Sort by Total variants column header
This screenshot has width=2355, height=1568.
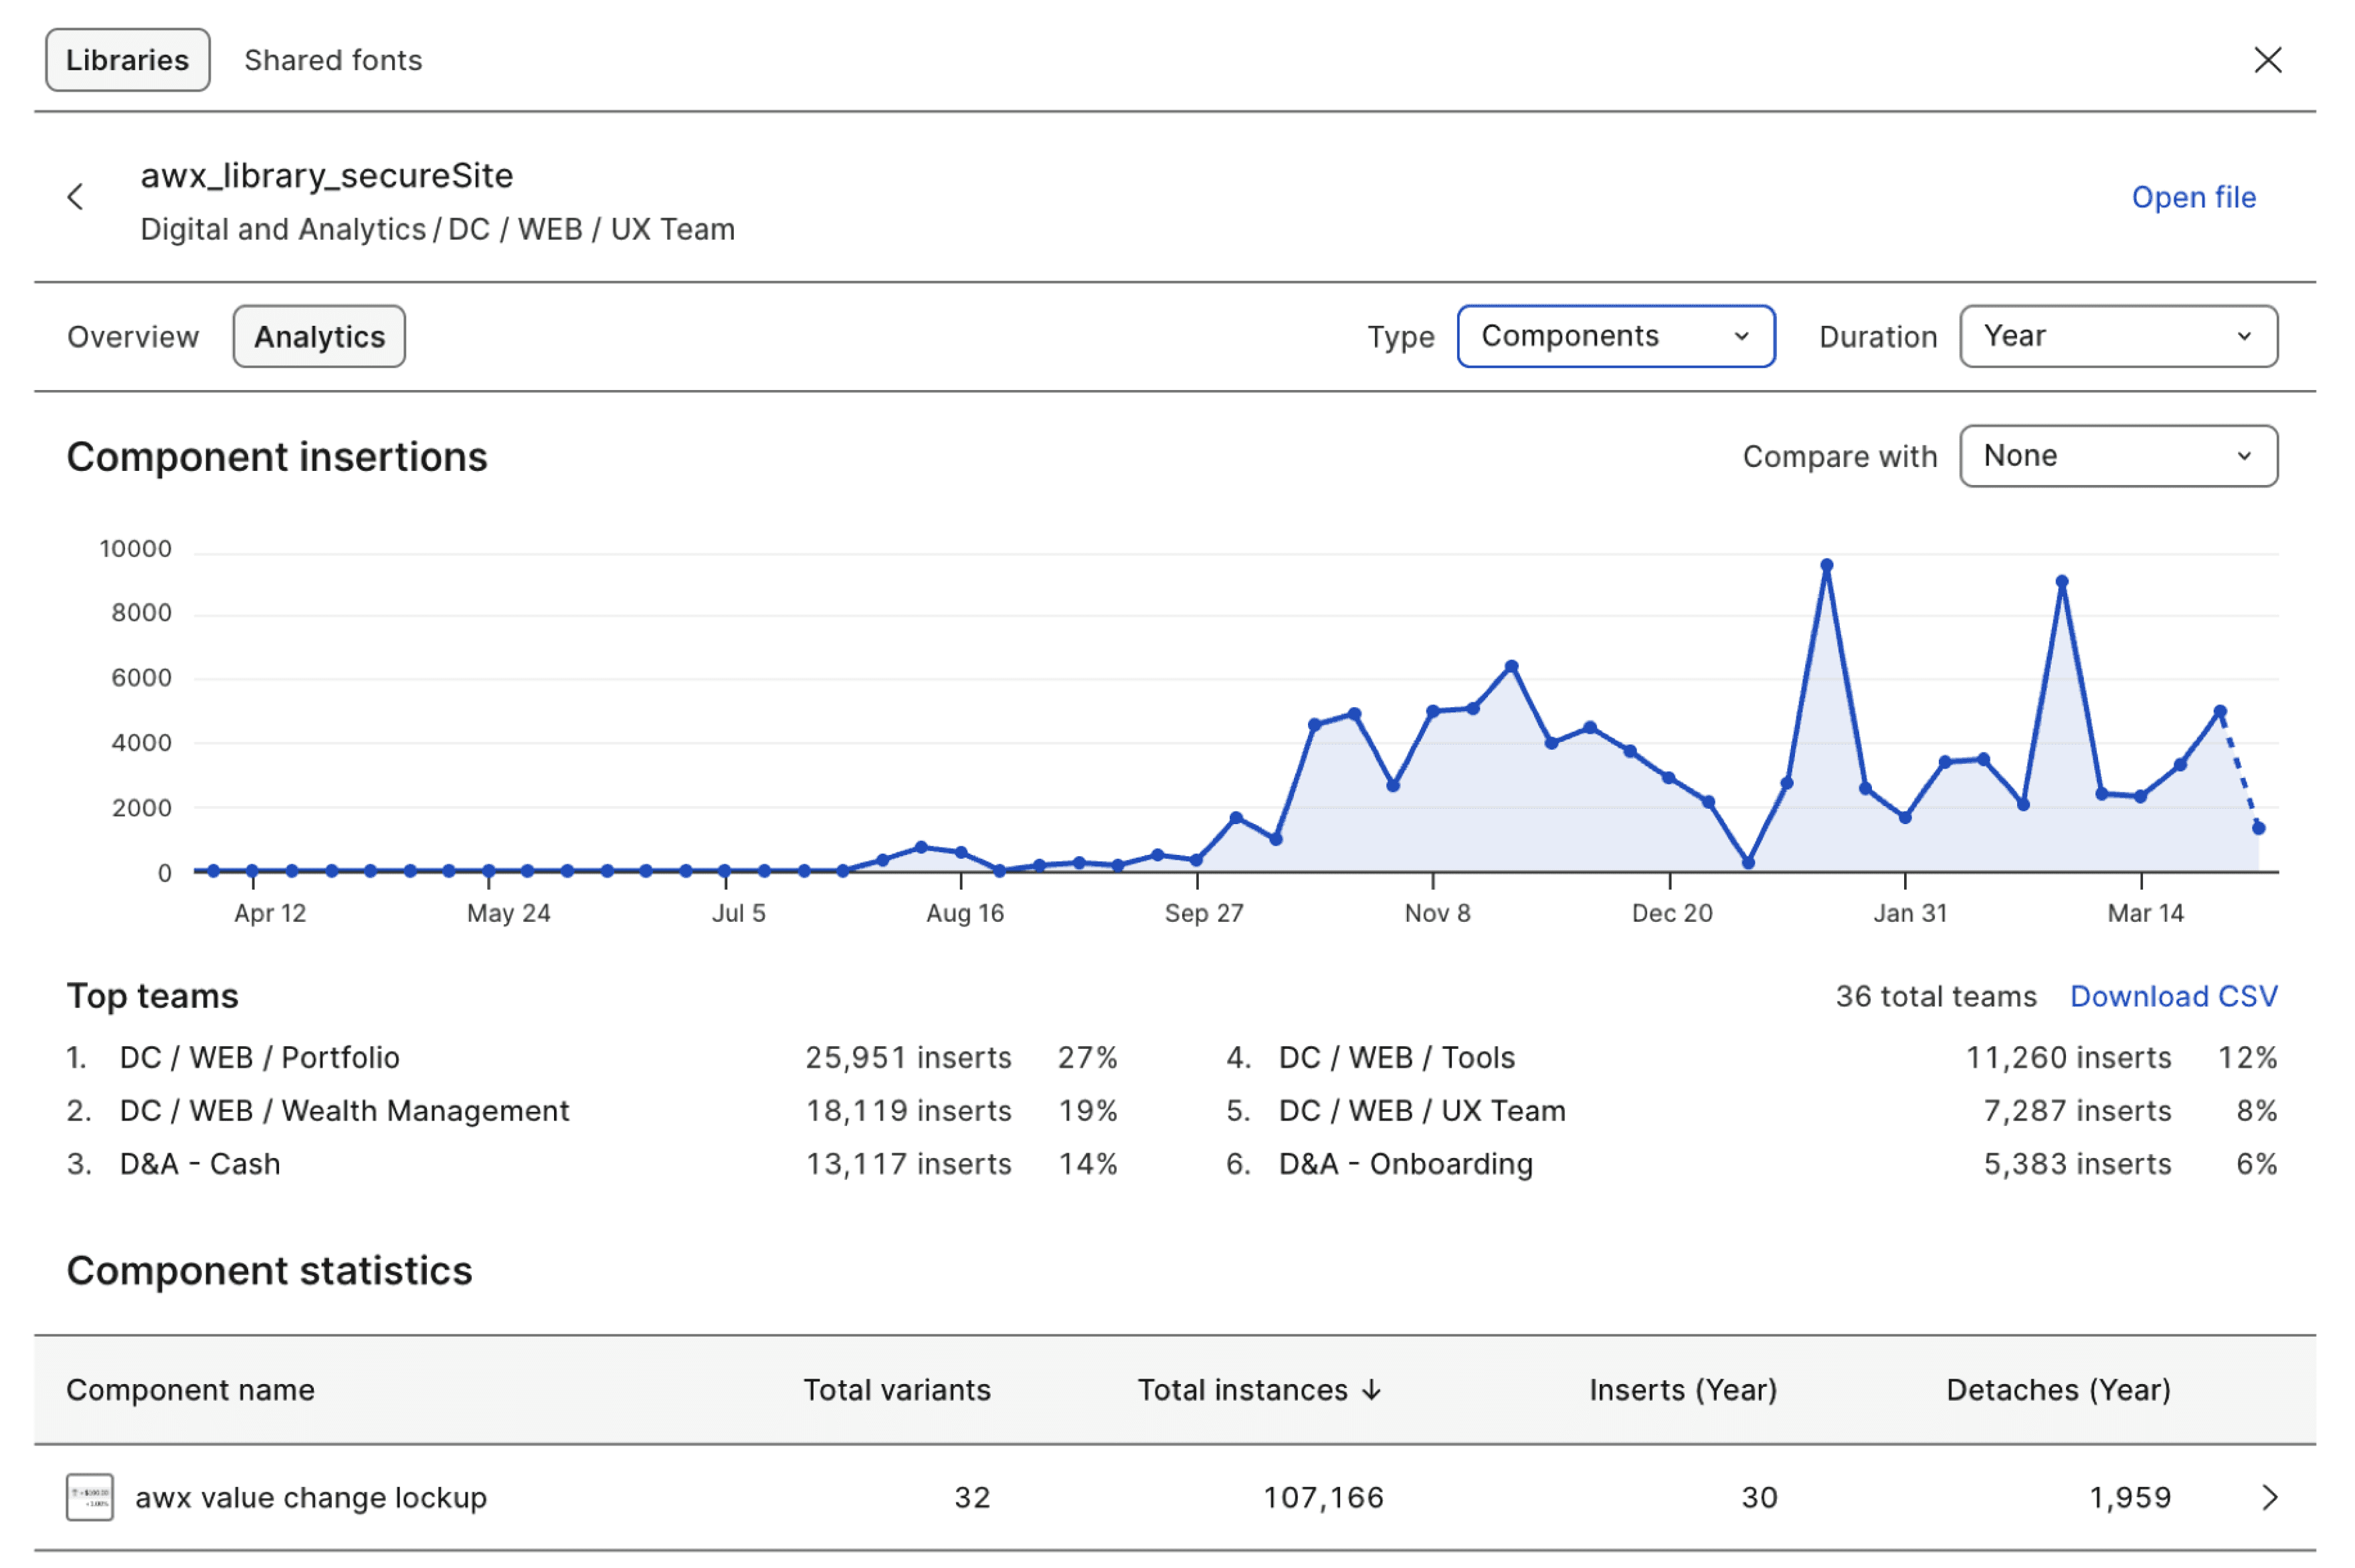click(x=896, y=1390)
